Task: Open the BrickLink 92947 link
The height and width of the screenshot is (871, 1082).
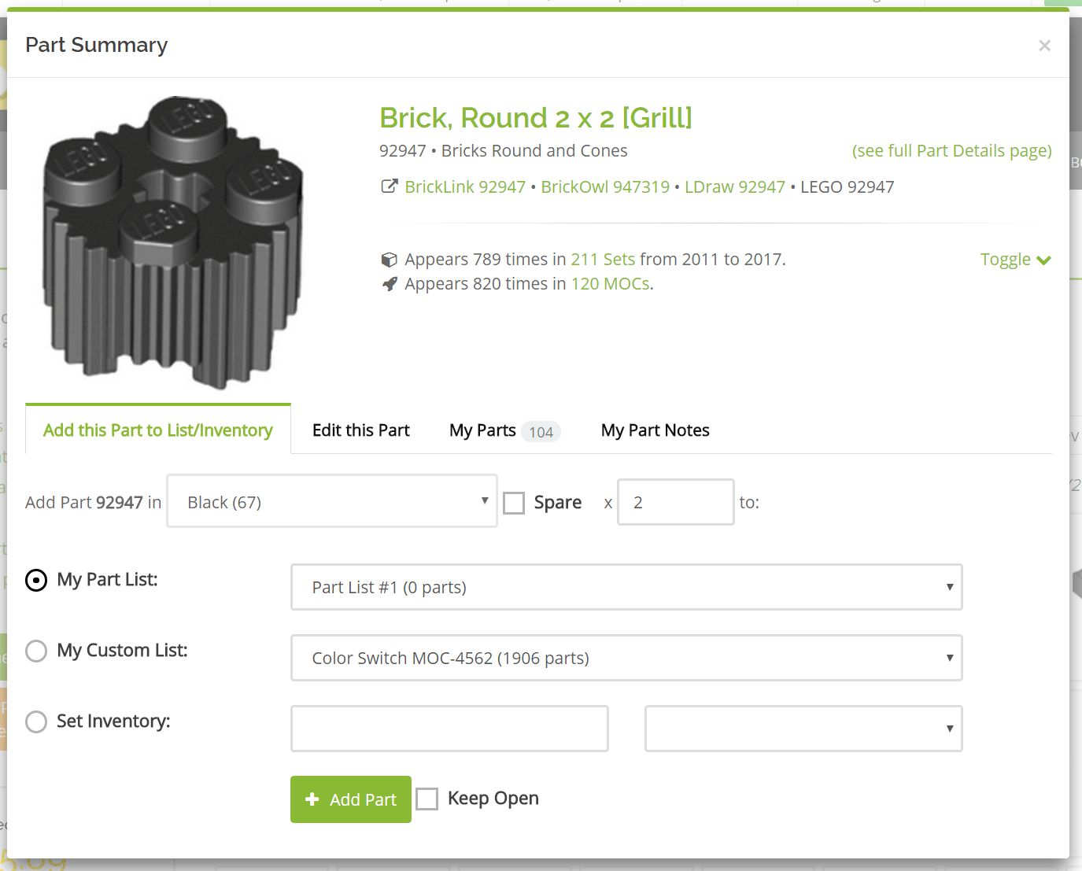Action: click(x=465, y=187)
